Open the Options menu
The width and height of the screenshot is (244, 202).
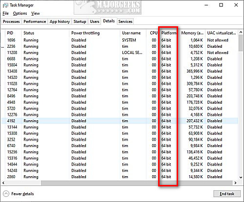(20, 13)
